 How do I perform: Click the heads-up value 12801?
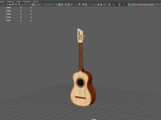(8, 20)
